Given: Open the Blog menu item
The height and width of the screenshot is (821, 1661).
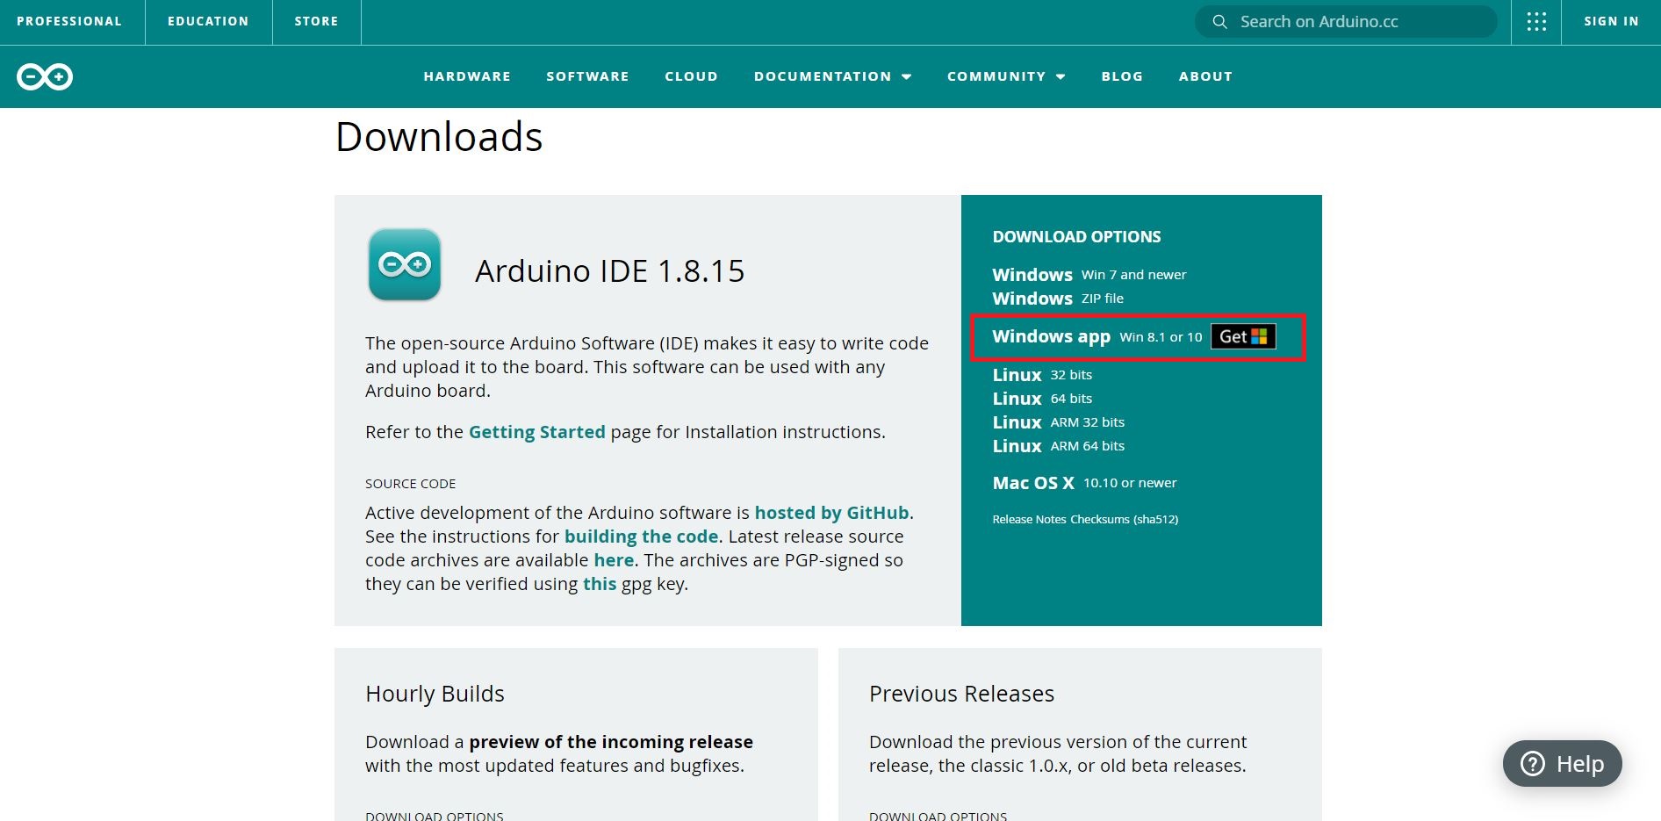Looking at the screenshot, I should (1122, 76).
